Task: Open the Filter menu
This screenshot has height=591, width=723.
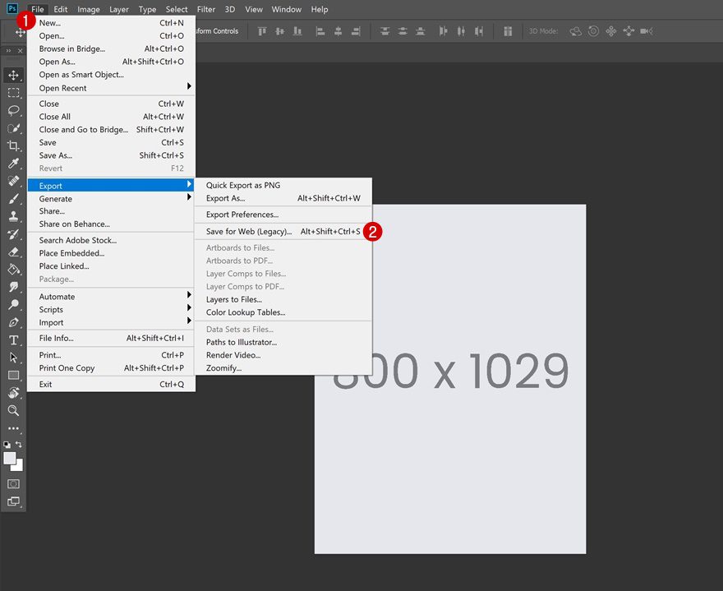Action: [x=205, y=9]
